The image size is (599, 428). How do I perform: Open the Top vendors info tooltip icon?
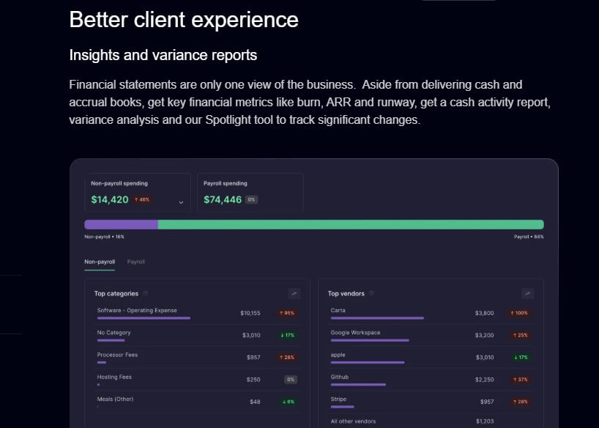pos(371,293)
